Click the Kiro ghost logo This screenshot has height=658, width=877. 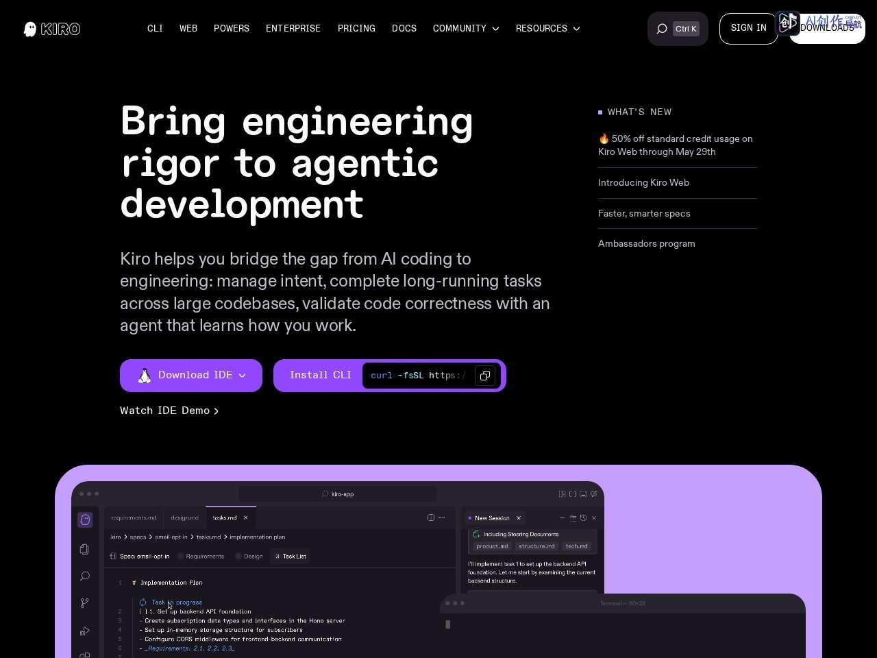coord(52,29)
